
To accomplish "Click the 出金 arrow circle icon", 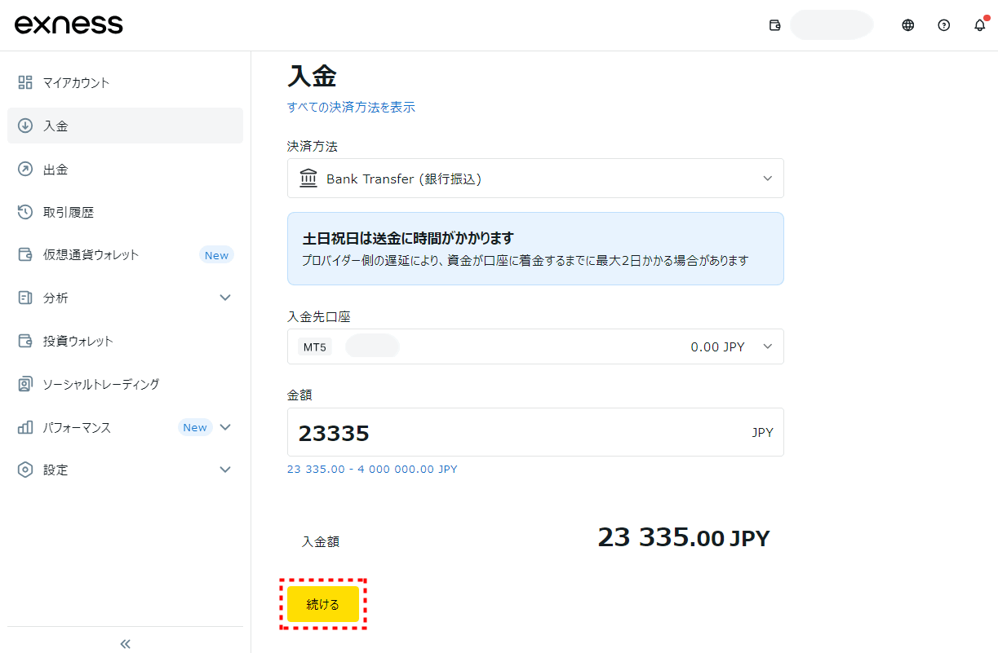I will point(25,169).
